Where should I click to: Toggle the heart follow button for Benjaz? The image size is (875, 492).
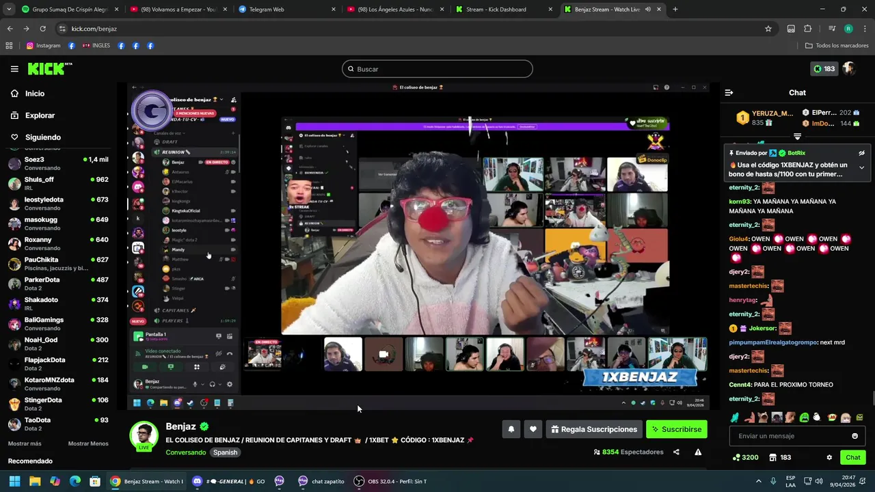tap(533, 429)
